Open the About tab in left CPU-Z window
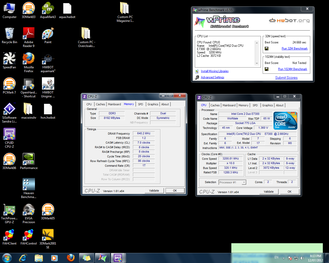 [165, 104]
